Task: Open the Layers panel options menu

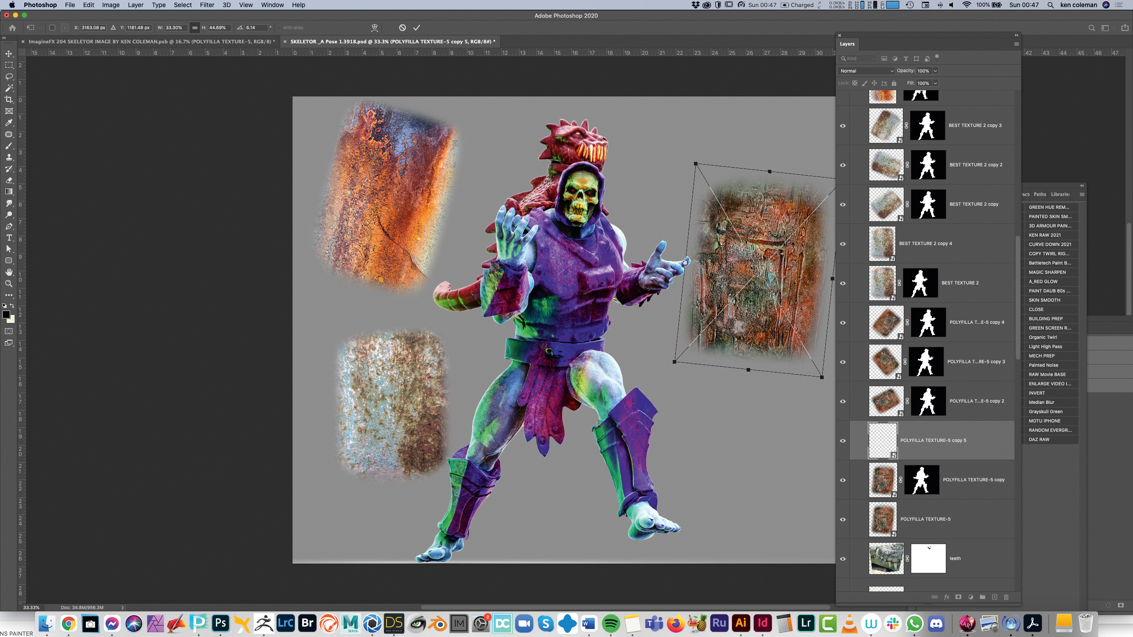Action: click(x=1016, y=44)
